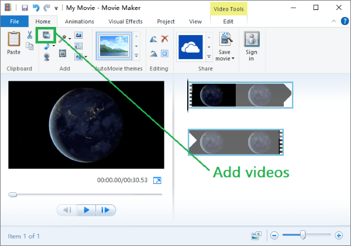Click the Add videos and photos icon
Image resolution: width=351 pixels, height=246 pixels.
[x=47, y=35]
